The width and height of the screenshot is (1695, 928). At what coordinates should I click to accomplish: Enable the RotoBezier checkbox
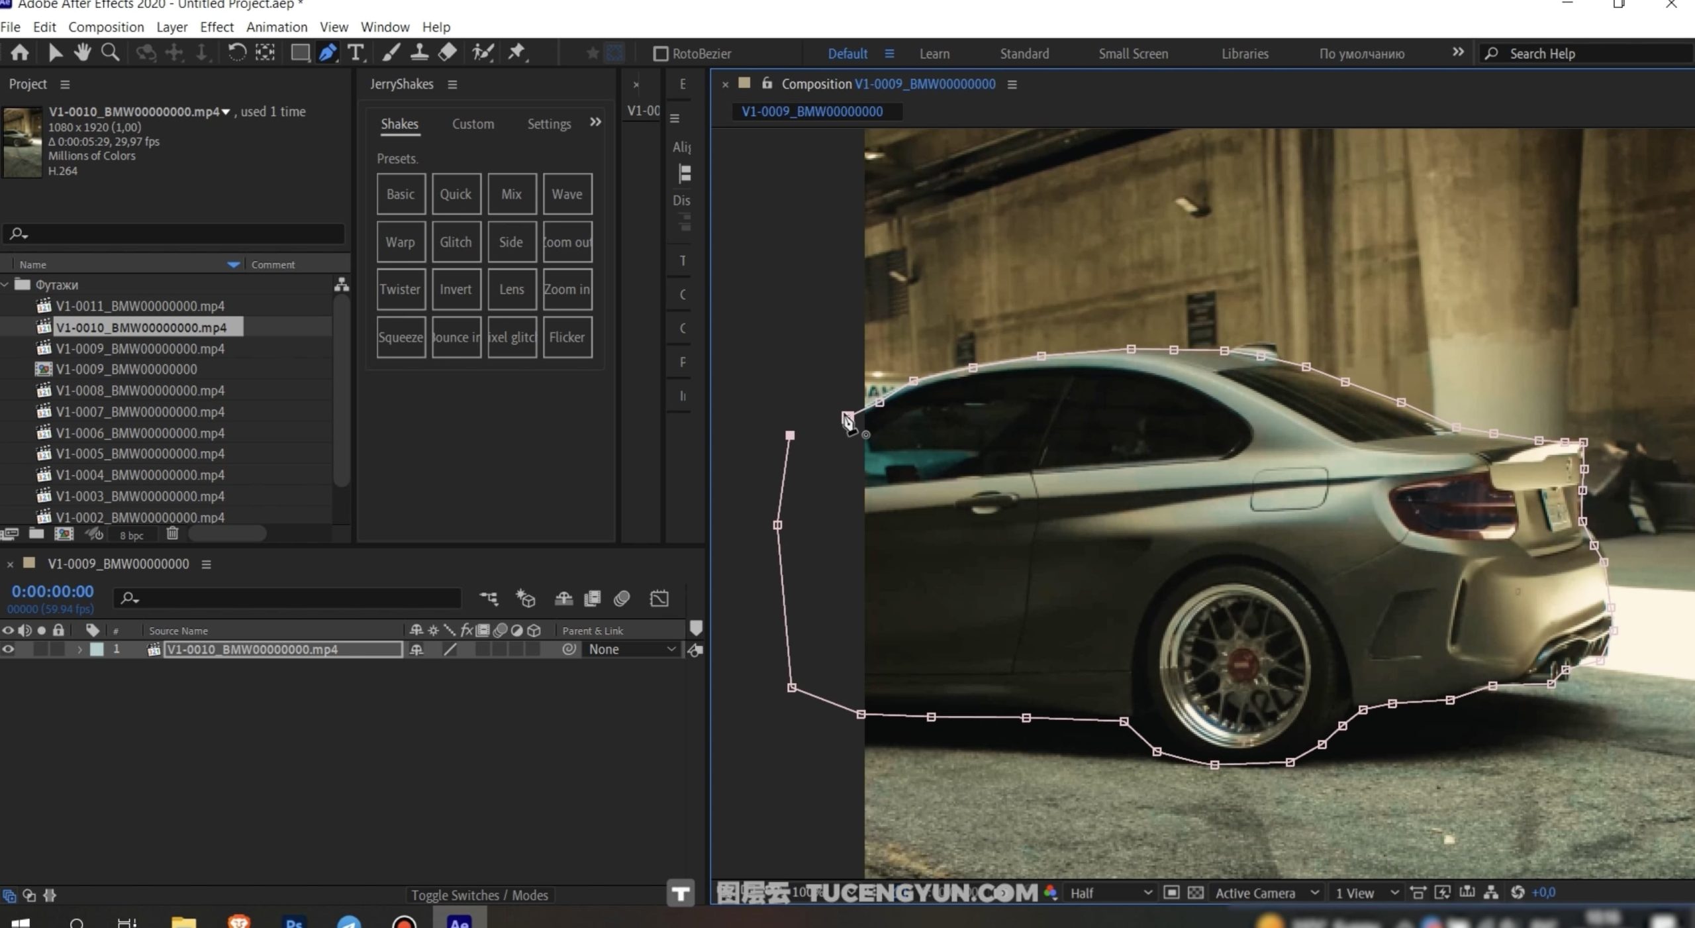tap(660, 54)
